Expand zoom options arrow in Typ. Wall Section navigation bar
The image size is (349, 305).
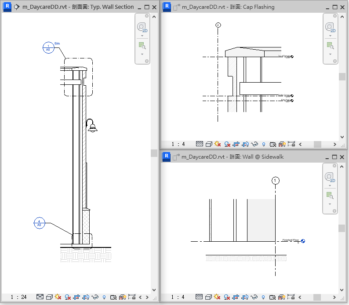(x=142, y=54)
